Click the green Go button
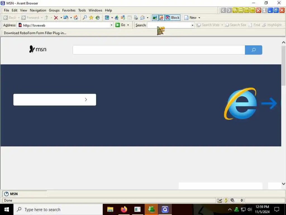 pos(121,25)
